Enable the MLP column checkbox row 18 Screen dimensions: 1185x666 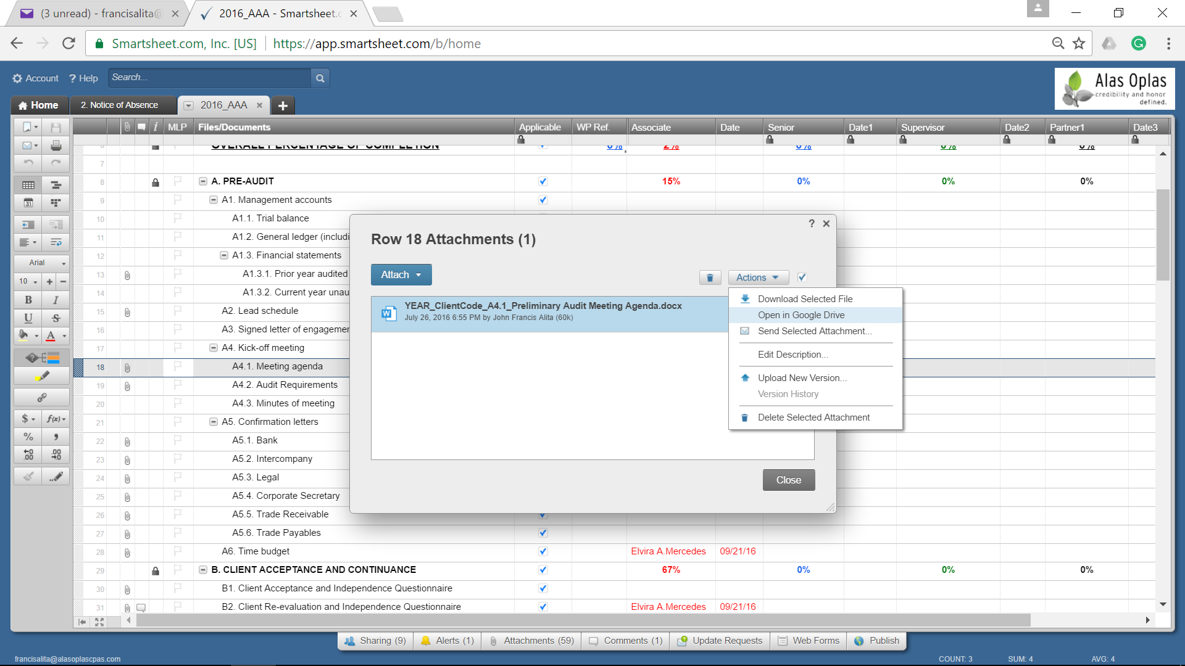[177, 367]
